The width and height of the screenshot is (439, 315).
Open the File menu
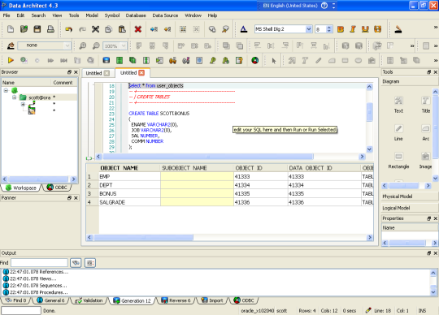click(7, 15)
